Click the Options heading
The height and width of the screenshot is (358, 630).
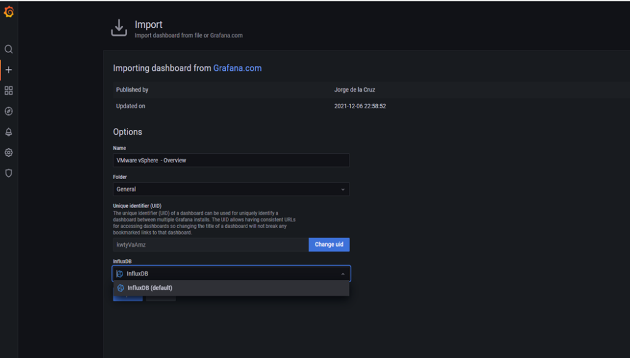coord(127,132)
